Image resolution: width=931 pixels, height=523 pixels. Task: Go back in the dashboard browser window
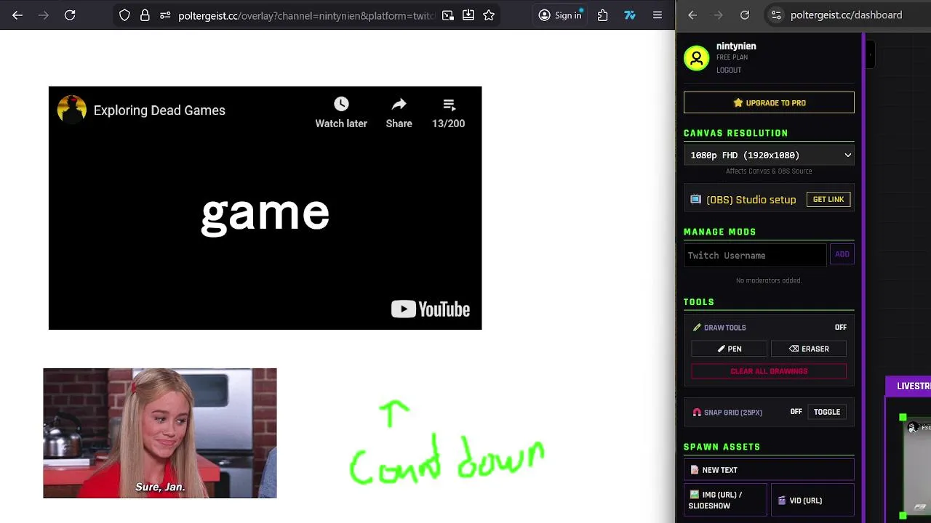point(692,15)
